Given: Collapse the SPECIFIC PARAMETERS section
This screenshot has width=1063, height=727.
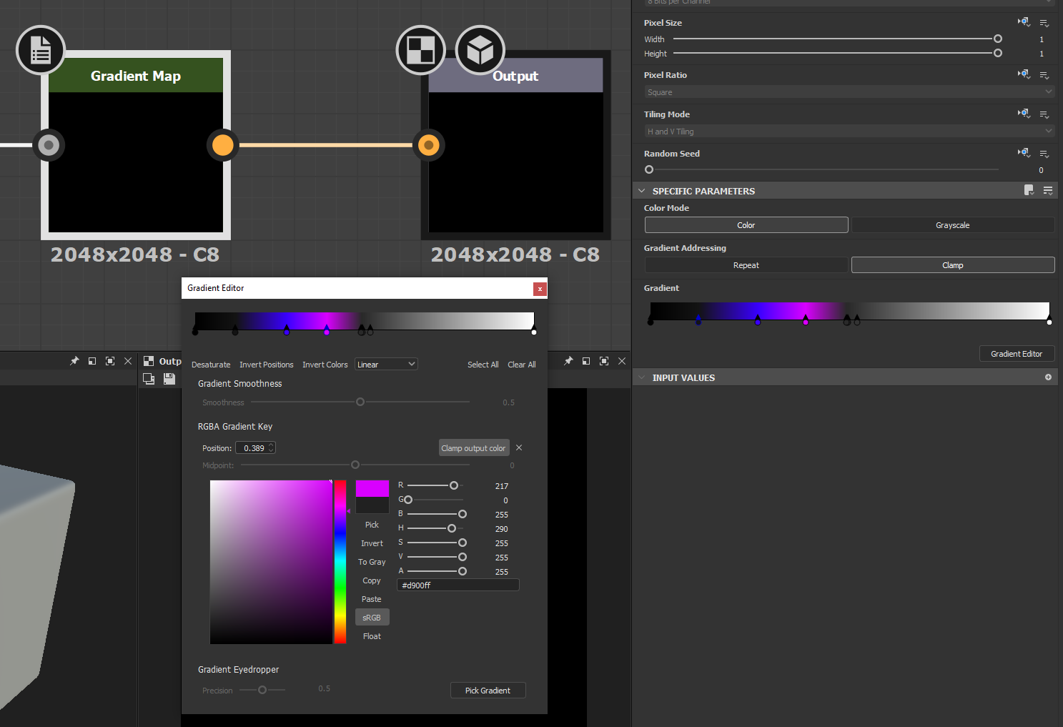Looking at the screenshot, I should tap(641, 190).
